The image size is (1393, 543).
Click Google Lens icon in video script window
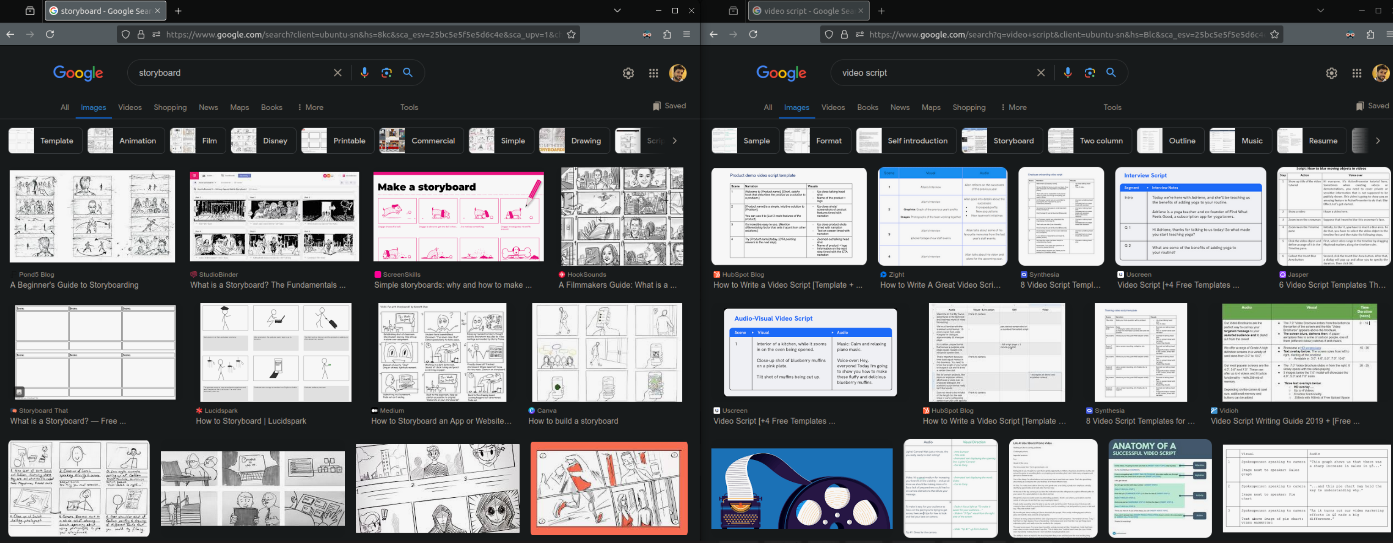coord(1090,72)
